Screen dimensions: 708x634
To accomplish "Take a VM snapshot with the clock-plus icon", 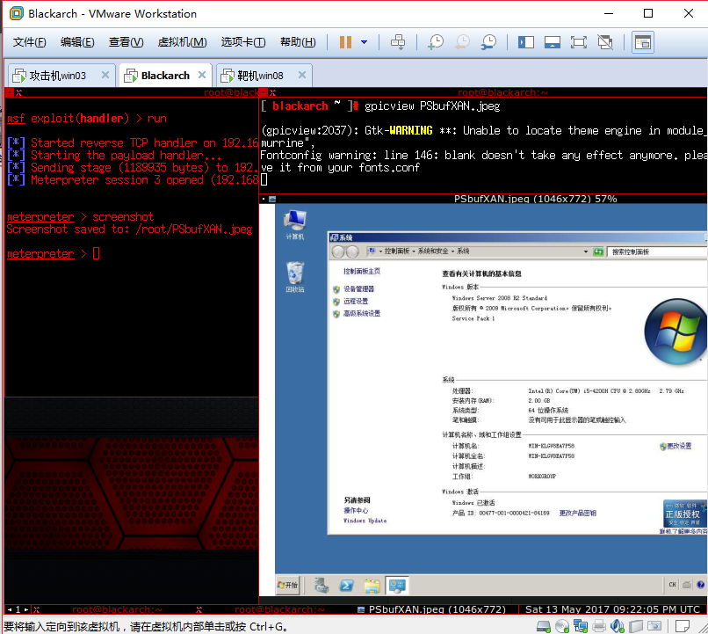I will point(436,42).
